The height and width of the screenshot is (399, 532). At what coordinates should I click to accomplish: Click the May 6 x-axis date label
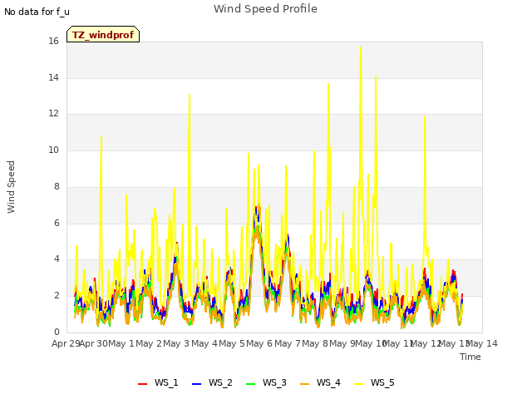259,343
